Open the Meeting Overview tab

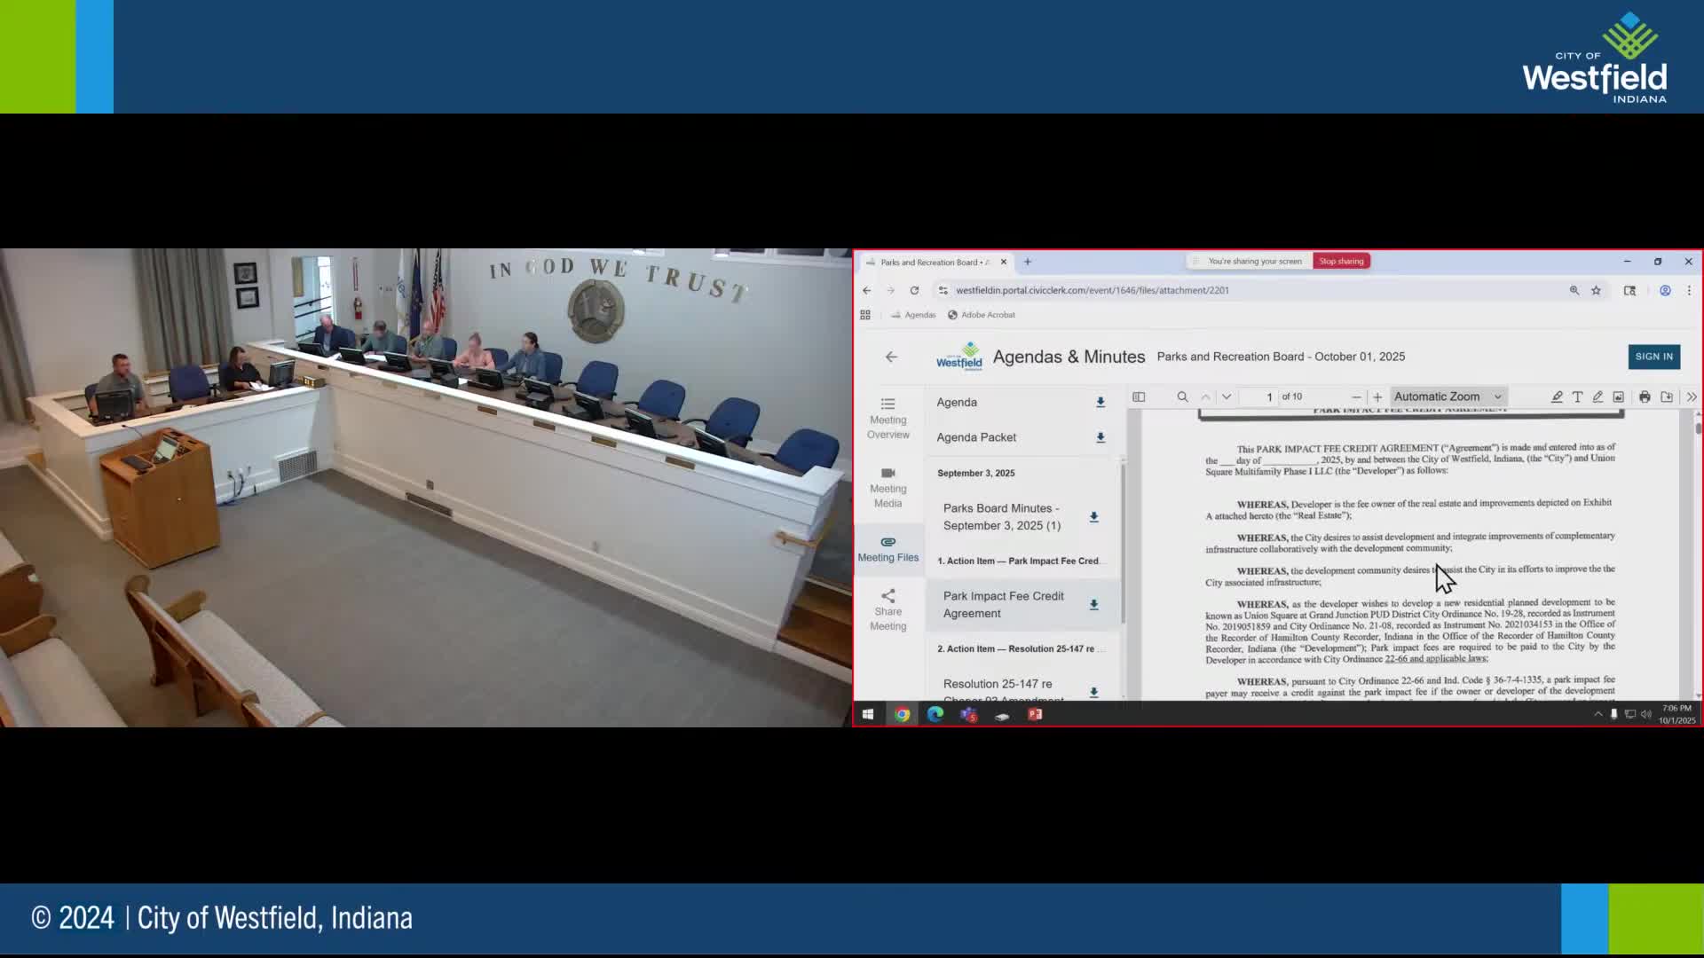tap(887, 418)
